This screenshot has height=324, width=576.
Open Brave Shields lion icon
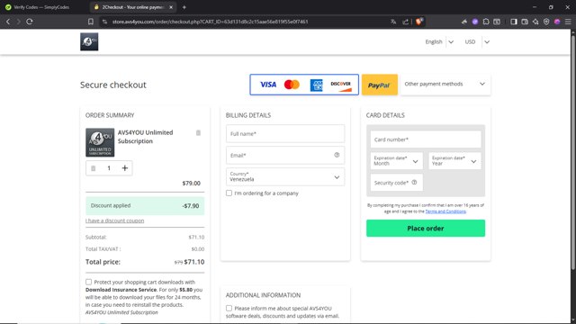click(419, 22)
